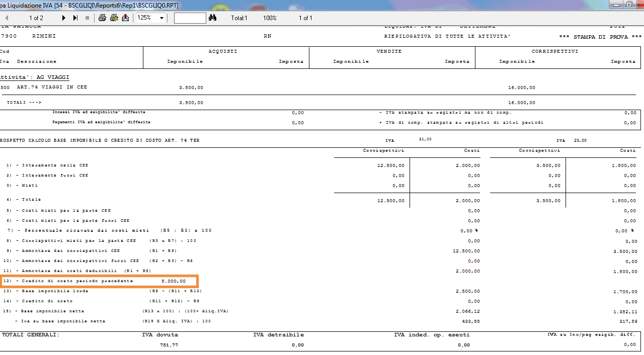Viewport: 644px width, 355px height.
Task: Go to the next report page
Action: 64,18
